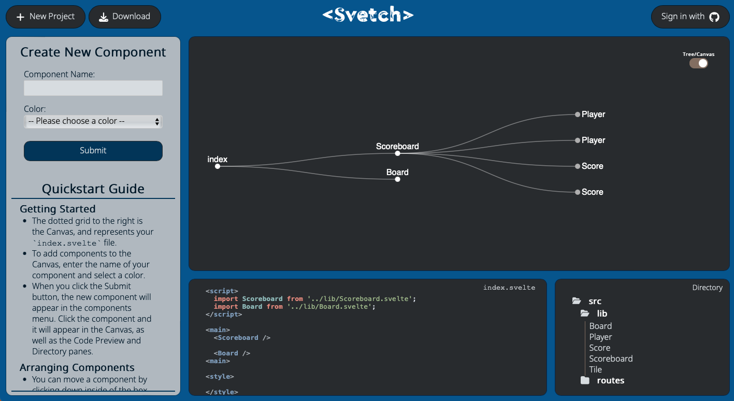
Task: Select Score in the directory list
Action: tap(599, 348)
